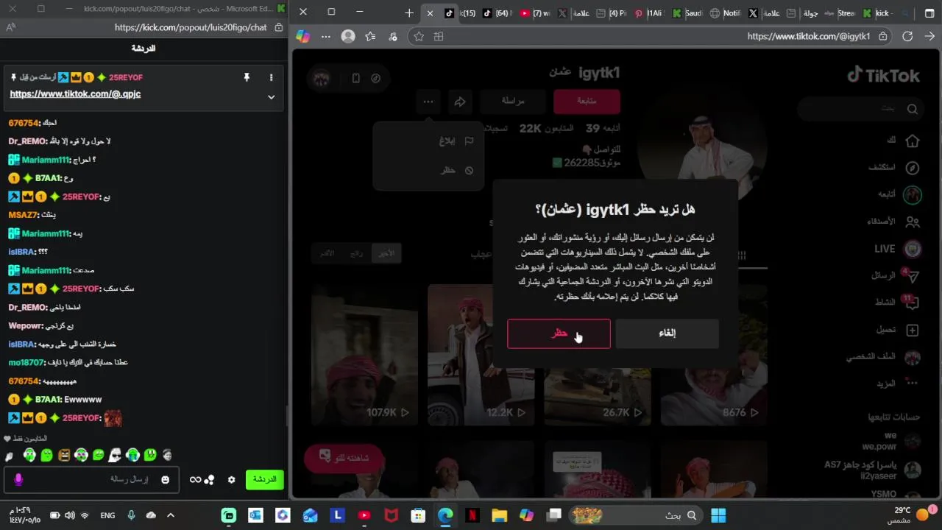Open the video thumbnail with 8676 views
The width and height of the screenshot is (942, 530).
click(x=714, y=355)
